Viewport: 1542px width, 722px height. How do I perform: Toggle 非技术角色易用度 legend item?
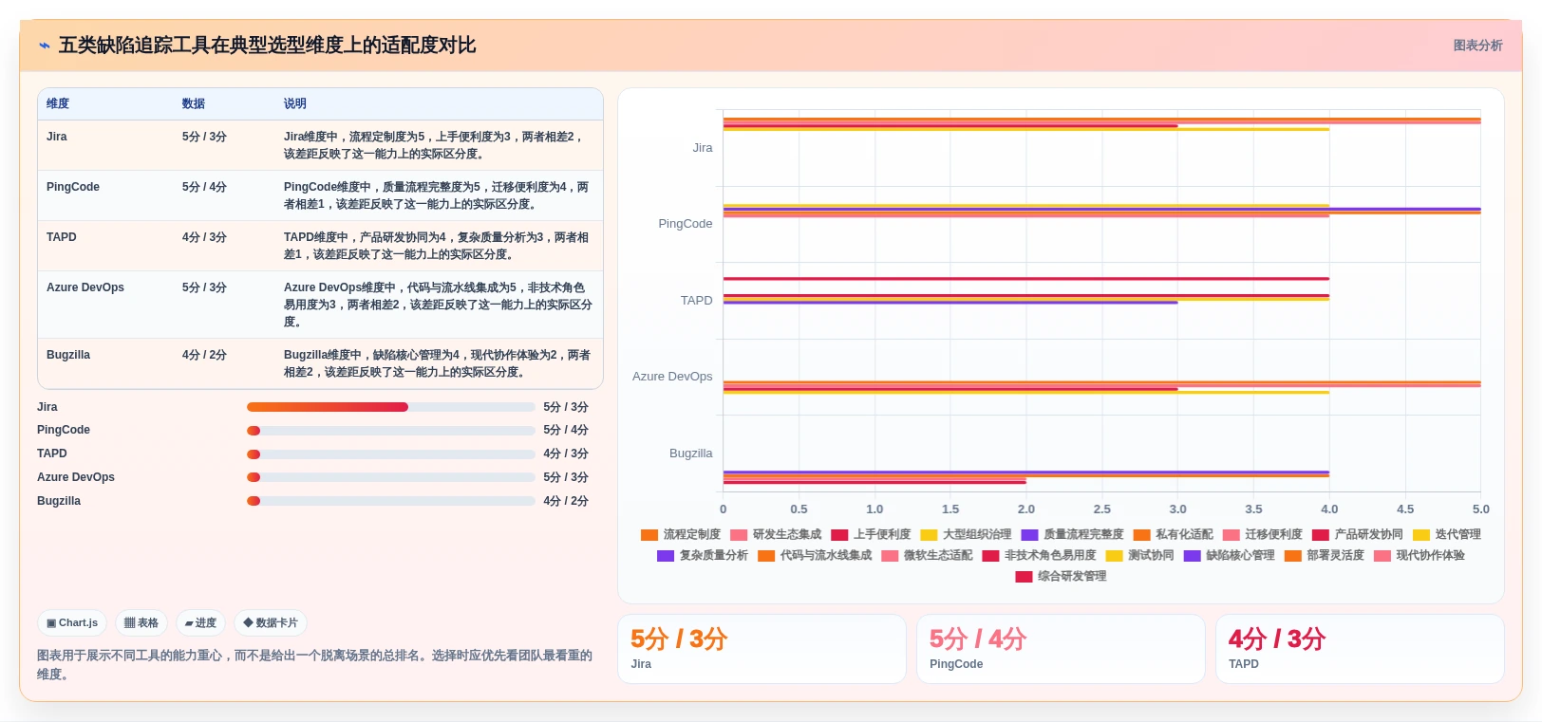pyautogui.click(x=1039, y=556)
